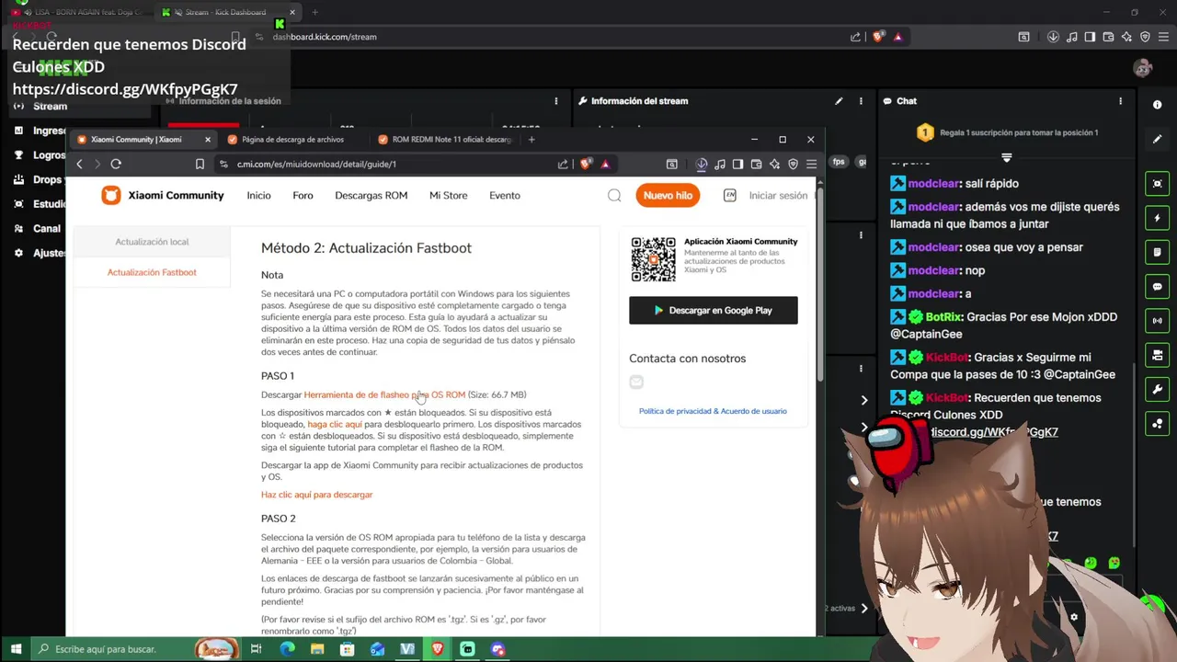Click the broadcast signal icon in Kick sidebar
This screenshot has width=1177, height=662.
[1157, 321]
